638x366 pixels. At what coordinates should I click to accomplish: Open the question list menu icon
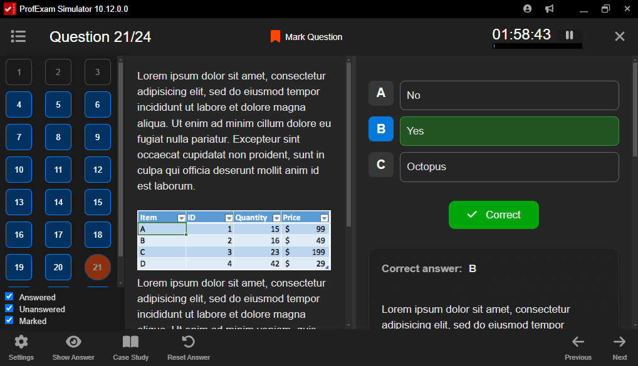[18, 37]
